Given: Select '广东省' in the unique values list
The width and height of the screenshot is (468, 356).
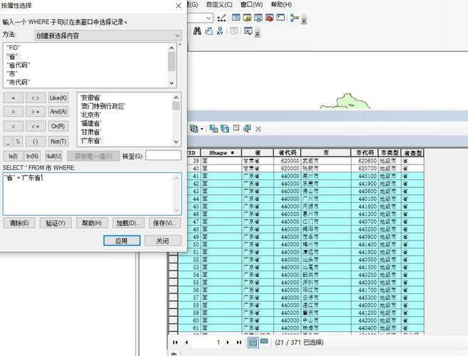Looking at the screenshot, I should click(91, 140).
